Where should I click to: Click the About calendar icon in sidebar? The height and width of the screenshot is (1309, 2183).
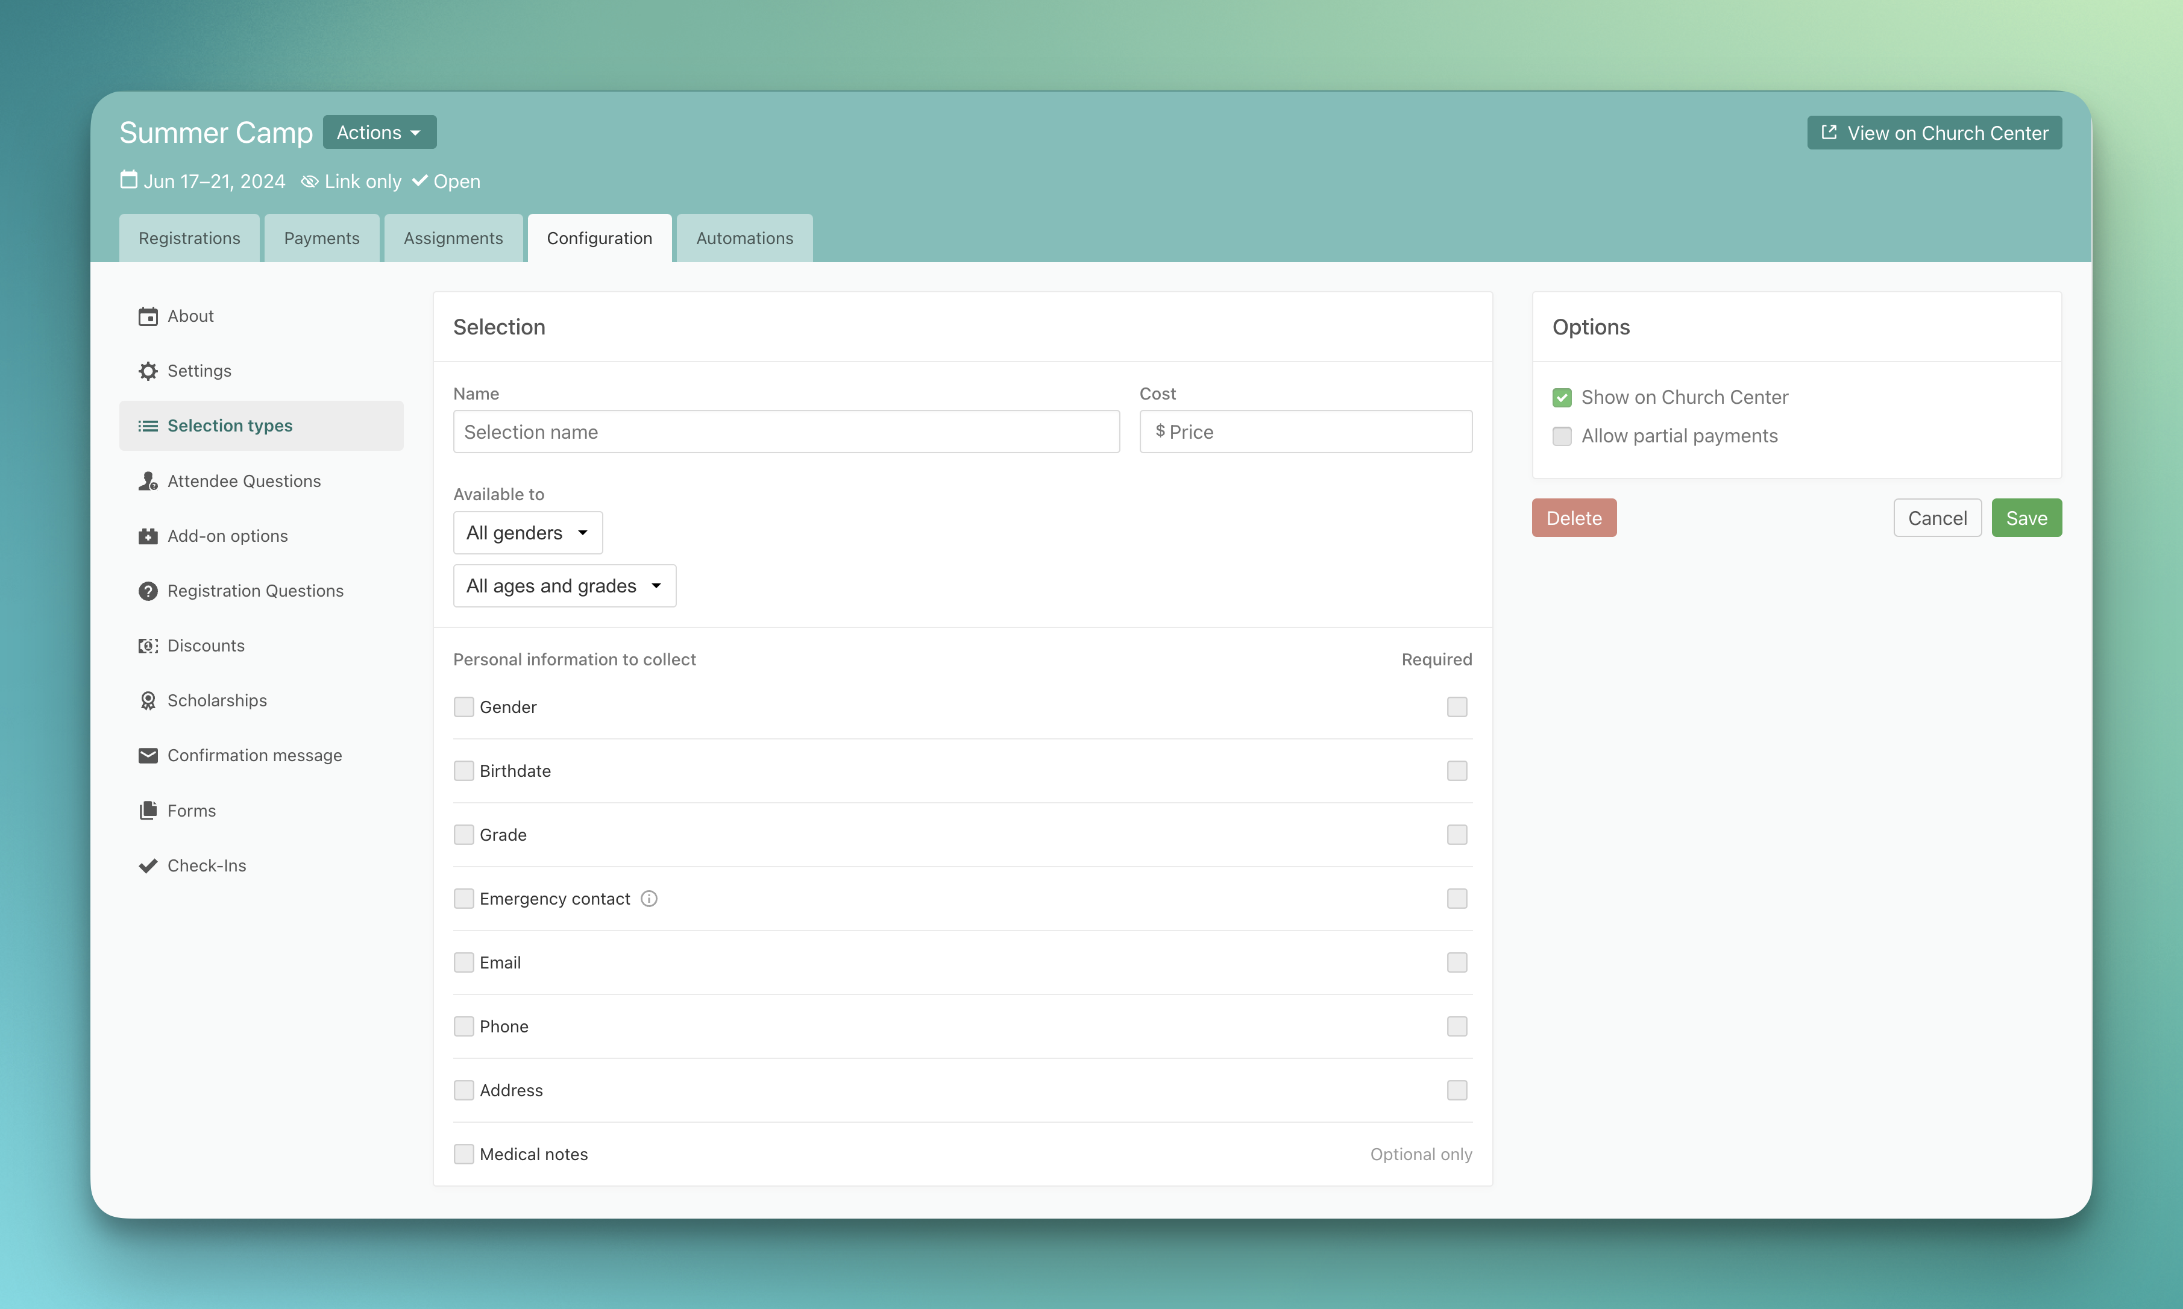pos(147,316)
